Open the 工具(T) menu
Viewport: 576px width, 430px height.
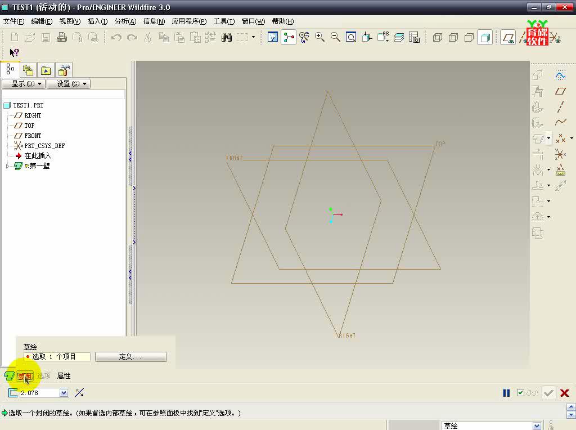224,21
